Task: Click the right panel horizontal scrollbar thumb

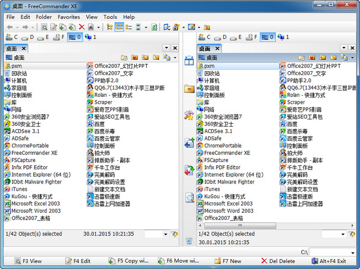Action: point(240,226)
